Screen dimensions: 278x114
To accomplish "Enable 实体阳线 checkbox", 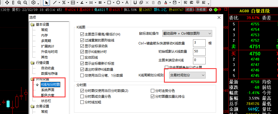I will coord(82,57).
